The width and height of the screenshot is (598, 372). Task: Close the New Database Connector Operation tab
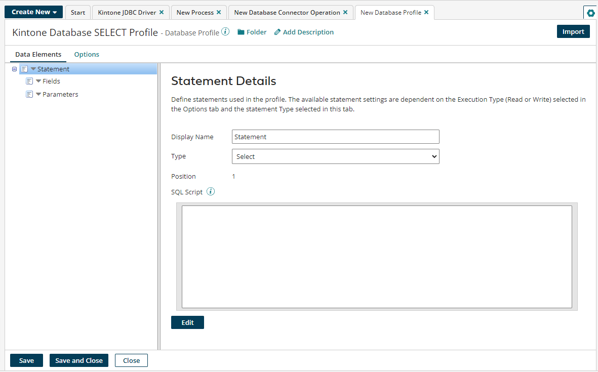click(x=345, y=12)
